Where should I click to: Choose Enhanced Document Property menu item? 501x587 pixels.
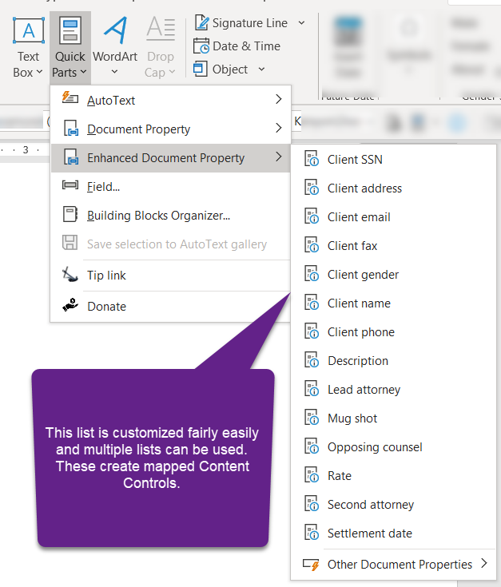click(171, 158)
